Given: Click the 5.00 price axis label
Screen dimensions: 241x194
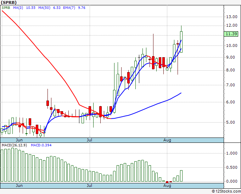Looking at the screenshot, I should tap(231, 122).
